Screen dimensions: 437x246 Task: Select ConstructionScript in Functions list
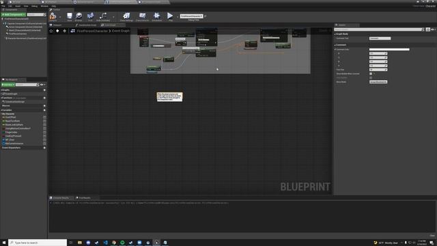tap(15, 102)
